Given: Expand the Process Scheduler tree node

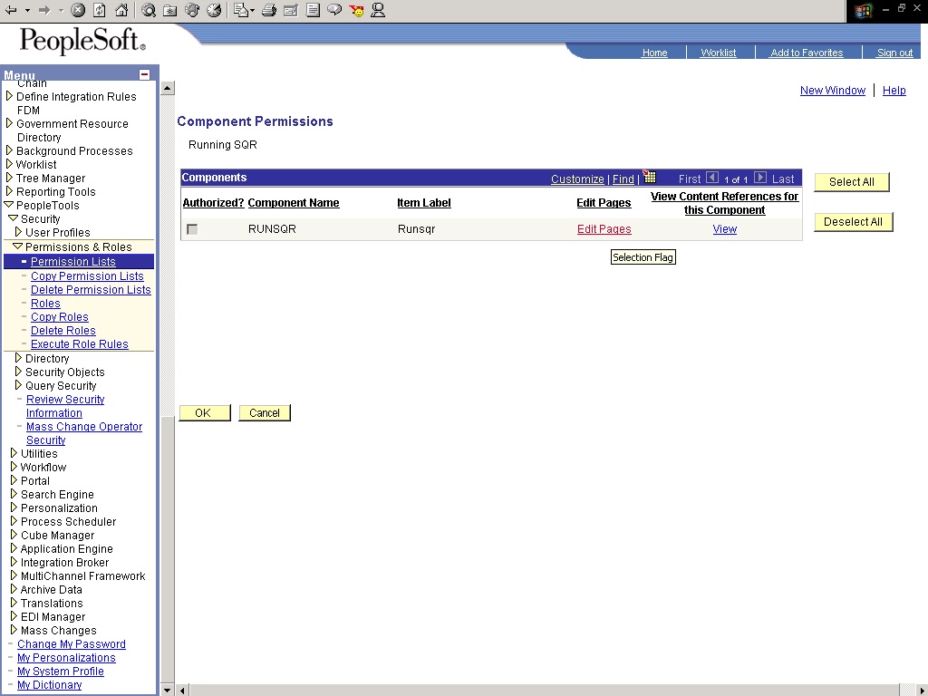Looking at the screenshot, I should coord(13,521).
